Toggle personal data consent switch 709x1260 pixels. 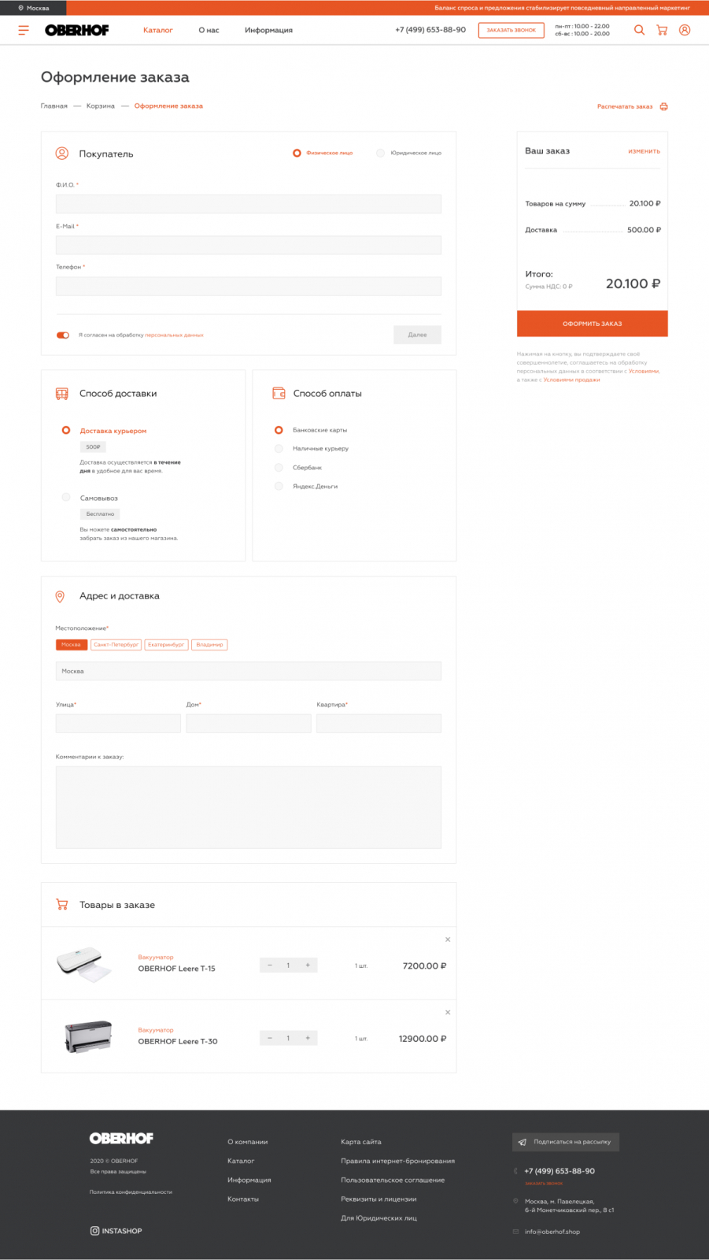click(x=63, y=335)
